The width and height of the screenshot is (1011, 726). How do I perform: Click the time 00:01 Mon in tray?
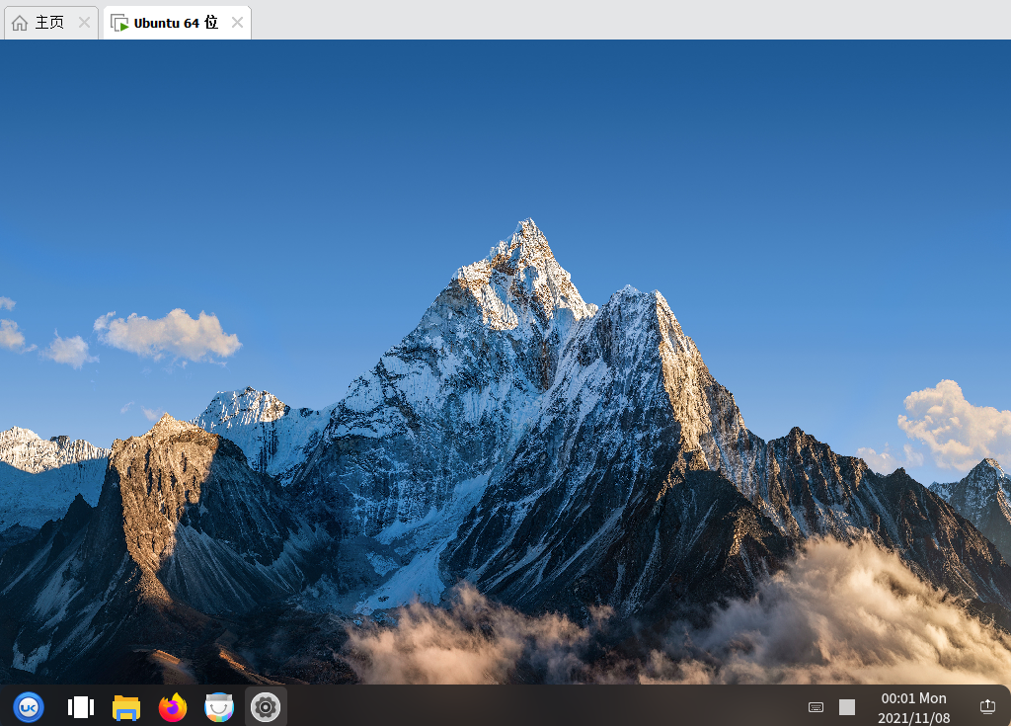(913, 697)
